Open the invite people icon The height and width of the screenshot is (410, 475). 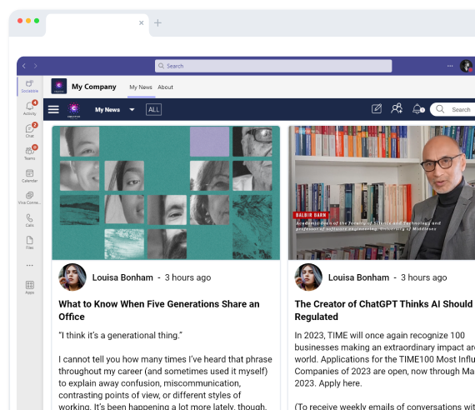coord(397,108)
